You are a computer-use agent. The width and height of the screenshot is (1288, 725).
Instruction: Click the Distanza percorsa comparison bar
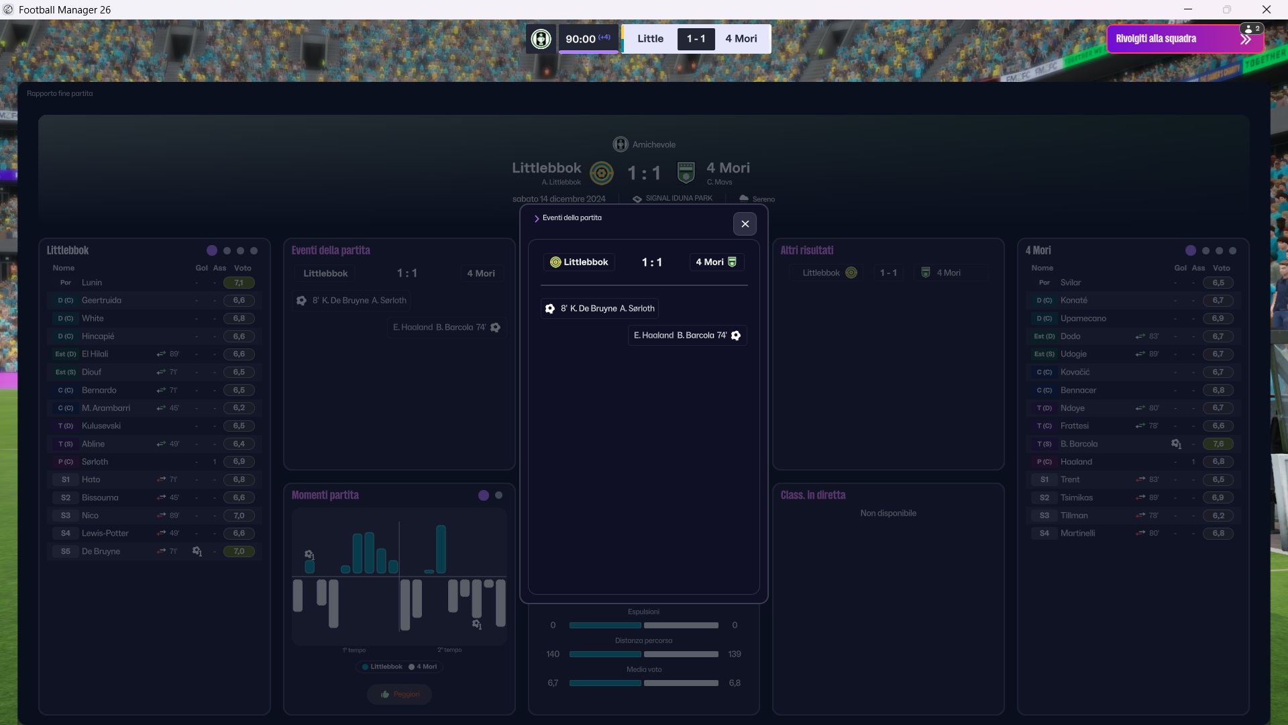tap(644, 654)
